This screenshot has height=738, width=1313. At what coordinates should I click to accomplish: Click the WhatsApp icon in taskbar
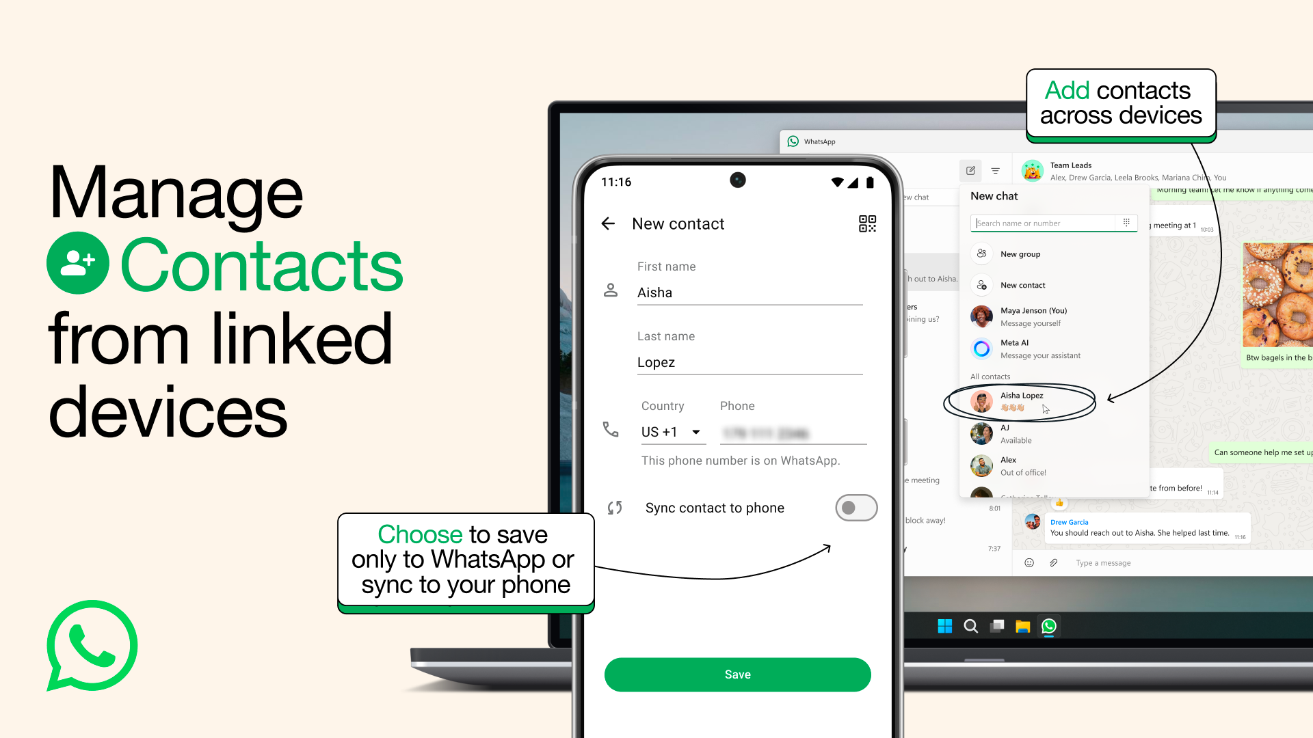click(1049, 625)
